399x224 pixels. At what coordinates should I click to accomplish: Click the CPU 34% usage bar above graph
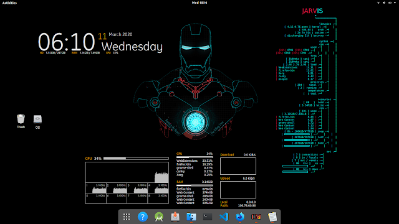136,159
